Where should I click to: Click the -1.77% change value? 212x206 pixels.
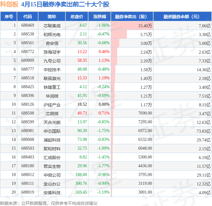pos(103,166)
